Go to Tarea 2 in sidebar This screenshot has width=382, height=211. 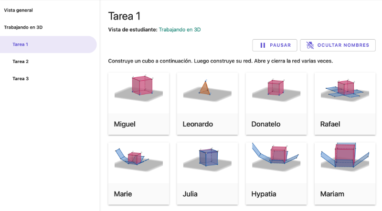coord(21,62)
